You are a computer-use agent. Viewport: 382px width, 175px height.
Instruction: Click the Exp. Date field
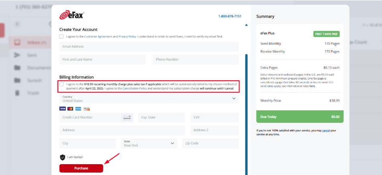click(161, 117)
